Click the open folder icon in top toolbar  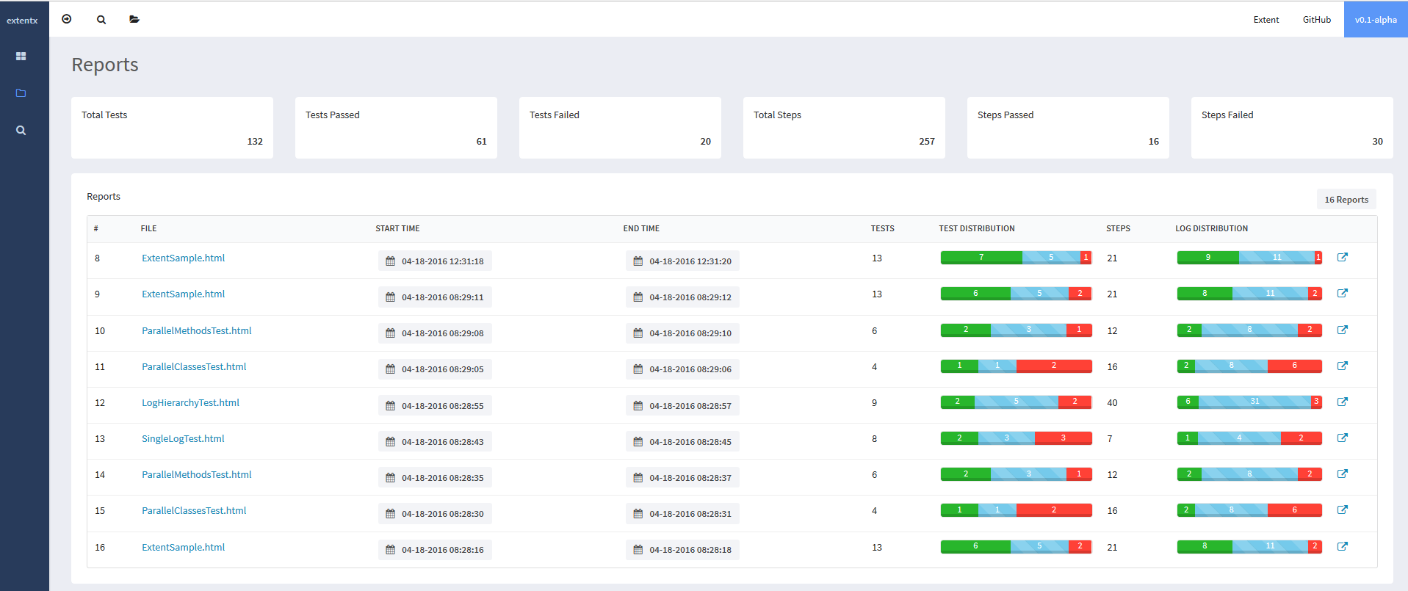(134, 19)
